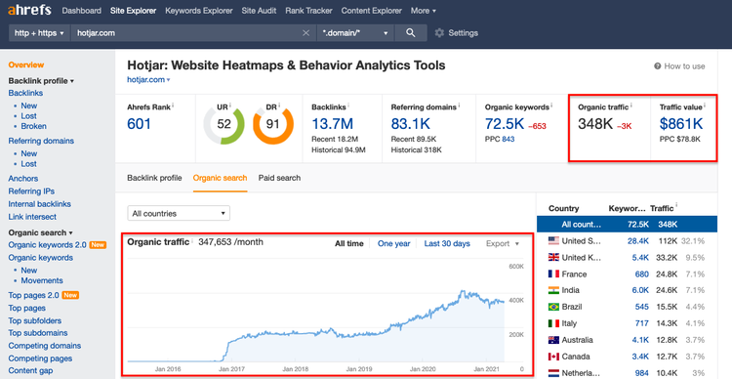Open the *.domain/* mode dropdown
Image resolution: width=732 pixels, height=379 pixels.
point(355,33)
